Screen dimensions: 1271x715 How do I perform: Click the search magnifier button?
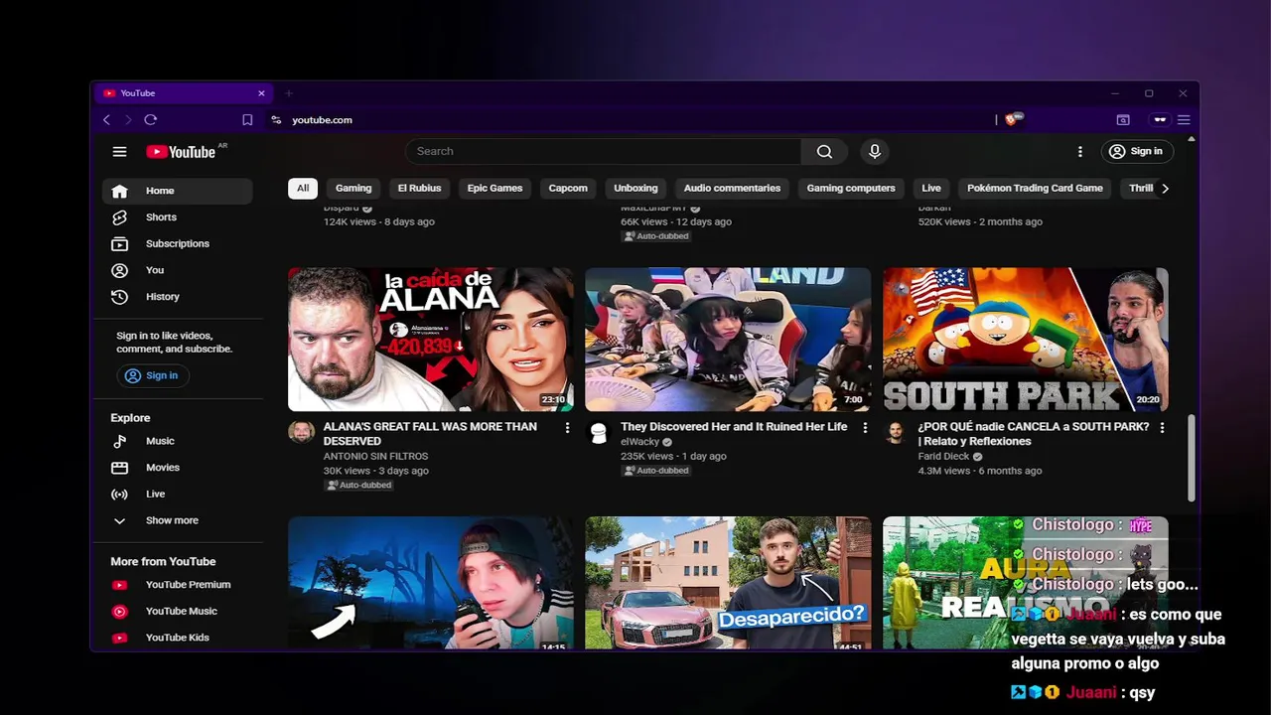coord(824,151)
